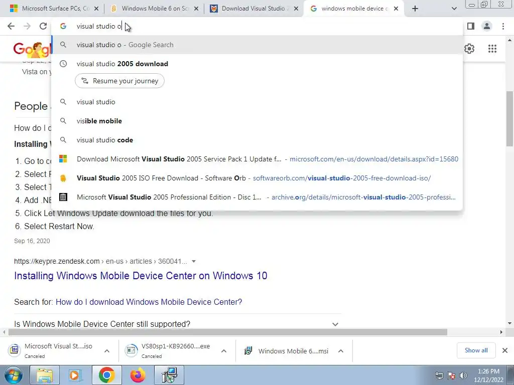The image size is (514, 385).
Task: Click the scroll right arrow at page bottom
Action: click(501, 332)
